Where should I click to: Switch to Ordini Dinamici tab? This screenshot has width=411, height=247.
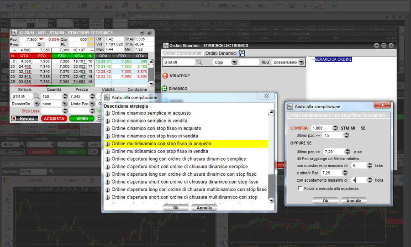tap(221, 53)
